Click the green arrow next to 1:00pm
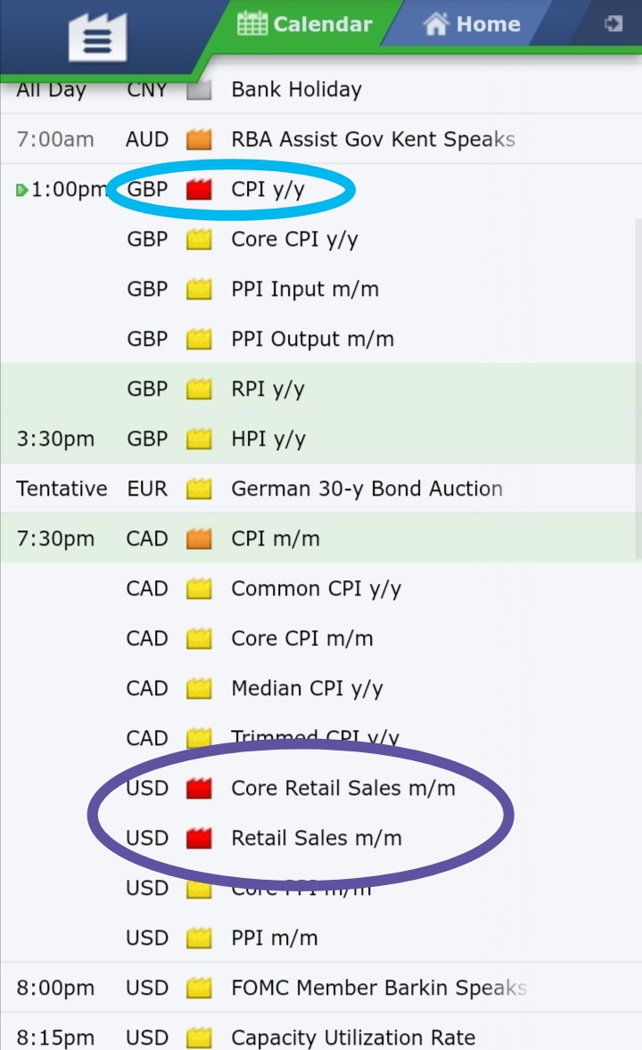 tap(22, 190)
